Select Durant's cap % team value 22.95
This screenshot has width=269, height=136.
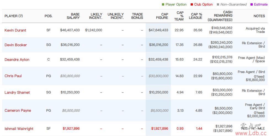click(179, 30)
